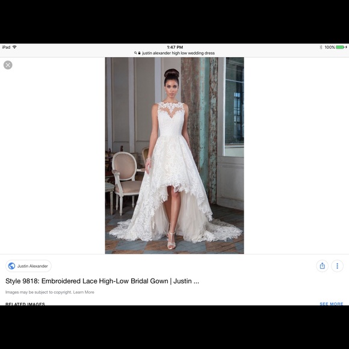
Task: Tap SEE MORE related images link
Action: pos(331,304)
